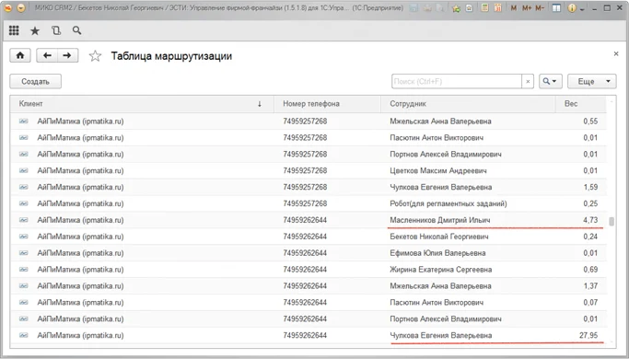Screen dimensions: 629x359
Task: Click the weight value 1,59
Action: pyautogui.click(x=590, y=187)
